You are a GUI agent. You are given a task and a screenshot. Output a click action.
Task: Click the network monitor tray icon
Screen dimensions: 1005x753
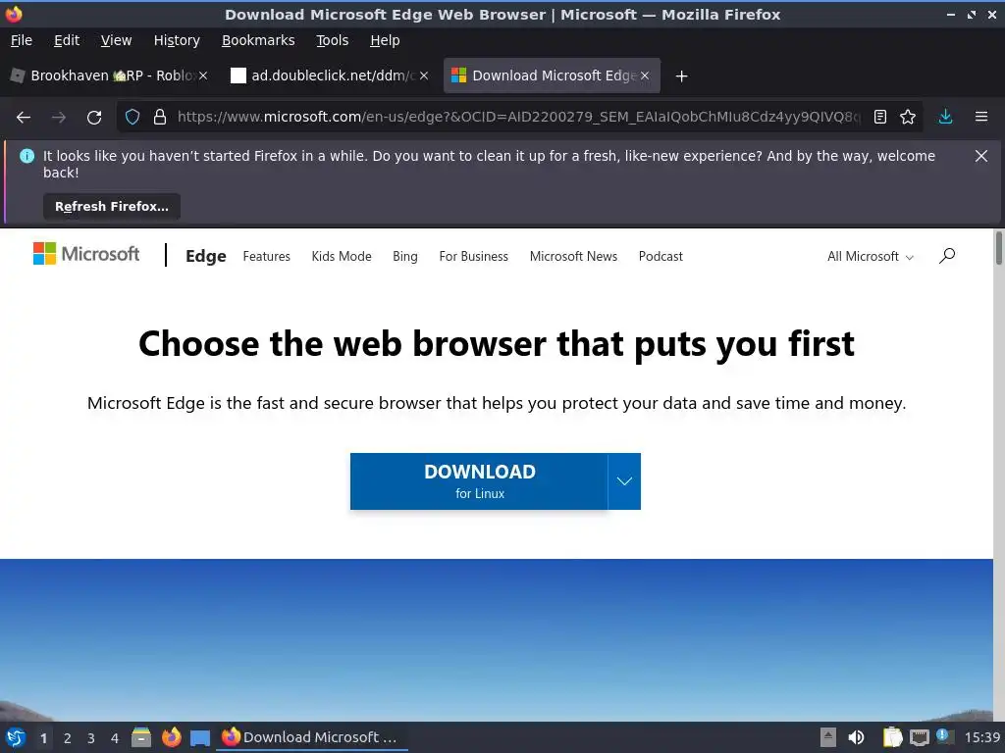click(x=919, y=737)
